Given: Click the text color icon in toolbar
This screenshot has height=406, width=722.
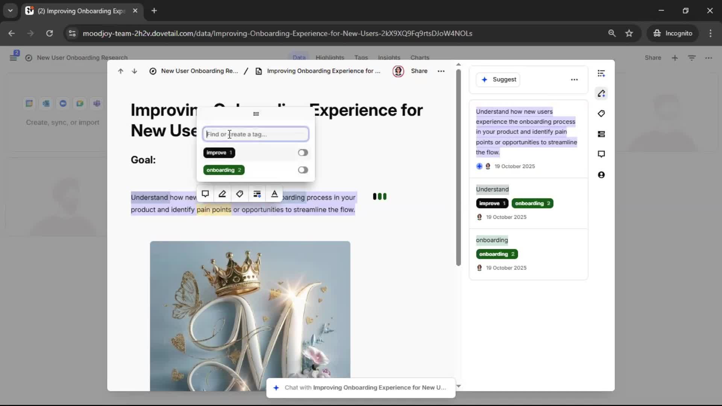Looking at the screenshot, I should [x=275, y=194].
